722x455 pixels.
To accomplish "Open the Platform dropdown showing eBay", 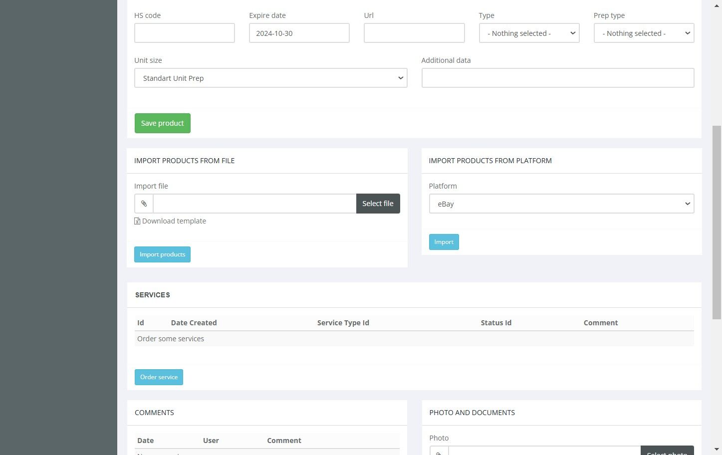I will pos(561,204).
